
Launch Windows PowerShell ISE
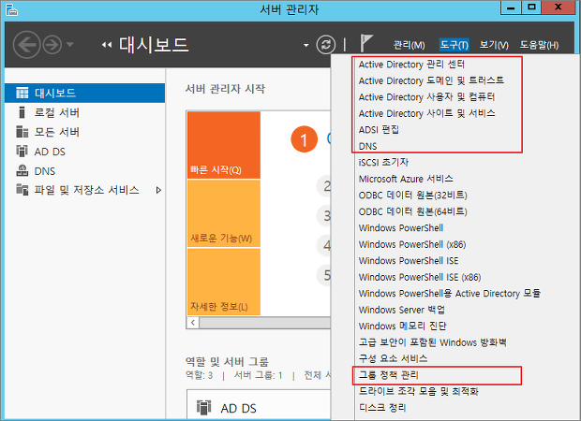tap(409, 260)
